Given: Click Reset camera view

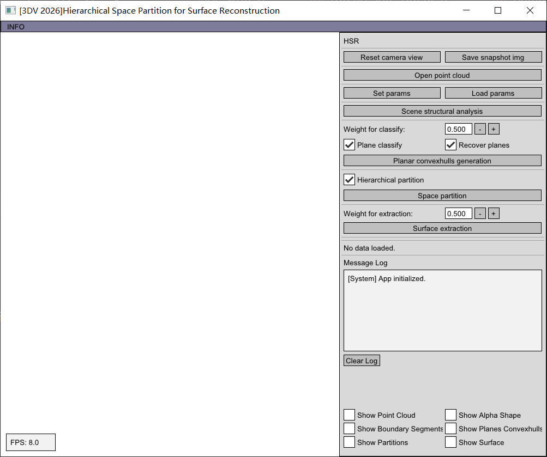Looking at the screenshot, I should [x=392, y=57].
